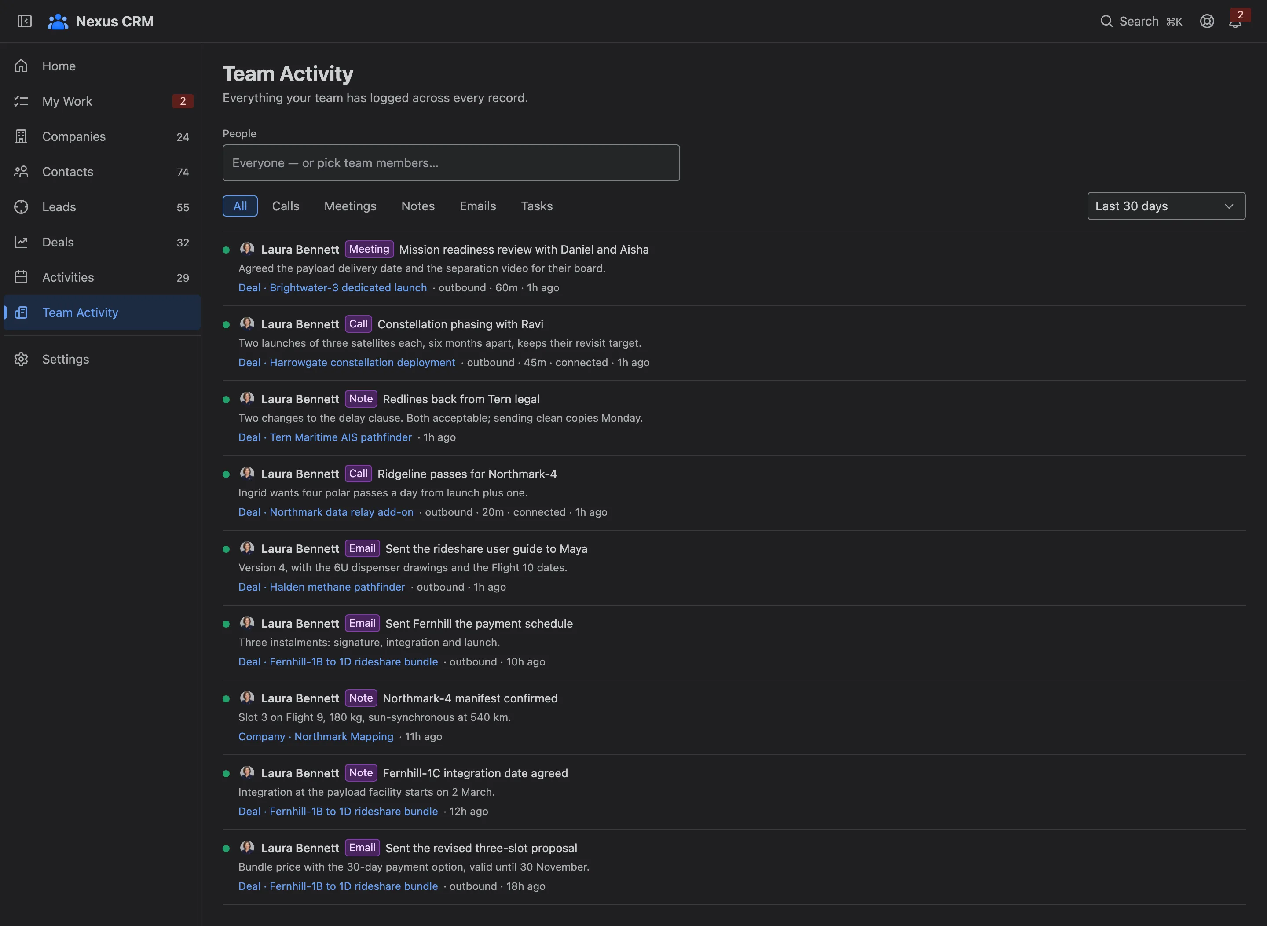The width and height of the screenshot is (1267, 926).
Task: Click 'Sent the revised three-slot proposal' title
Action: coord(481,848)
